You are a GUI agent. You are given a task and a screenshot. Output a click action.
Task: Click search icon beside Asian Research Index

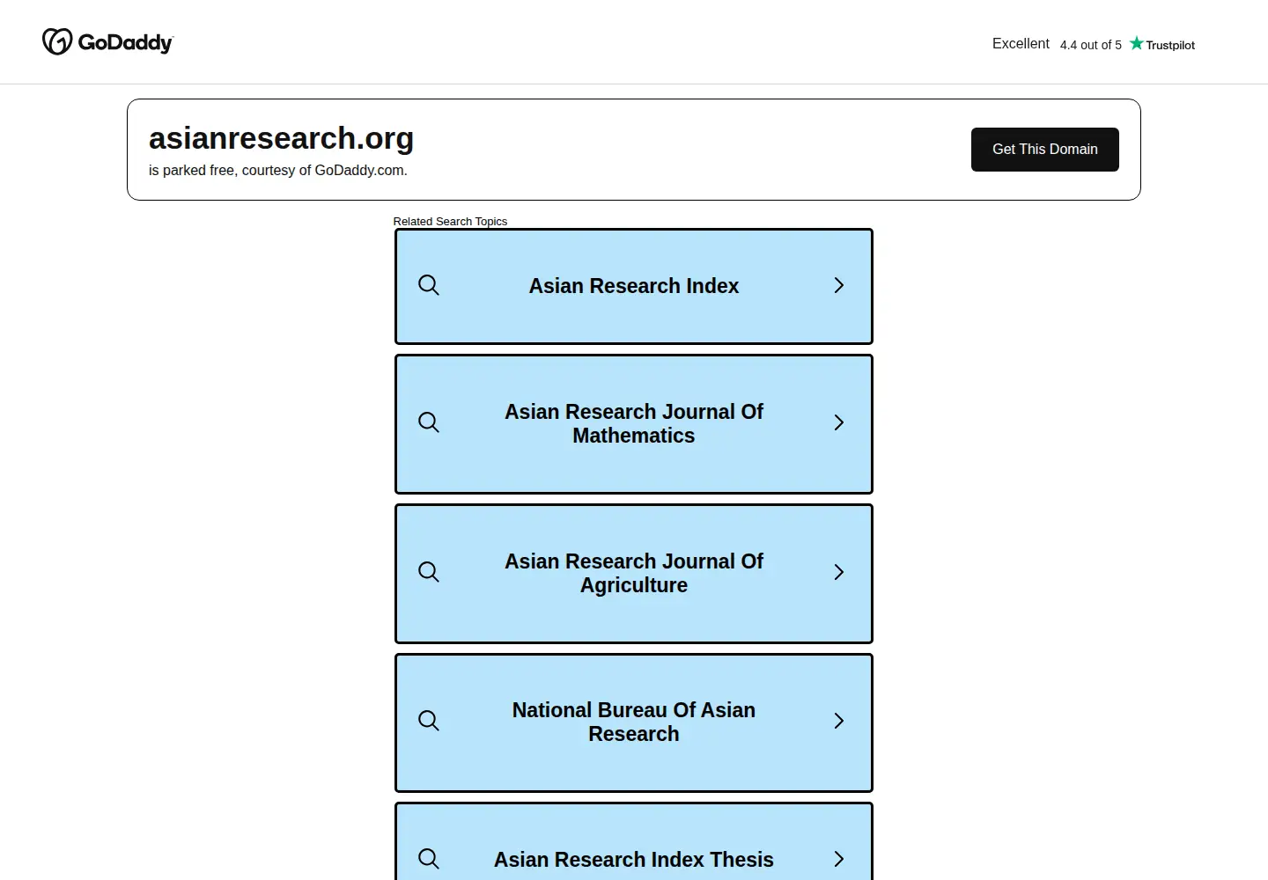pos(429,285)
